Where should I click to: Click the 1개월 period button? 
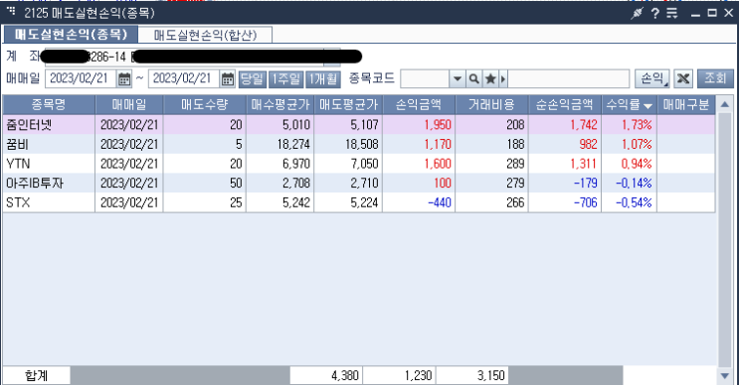323,78
